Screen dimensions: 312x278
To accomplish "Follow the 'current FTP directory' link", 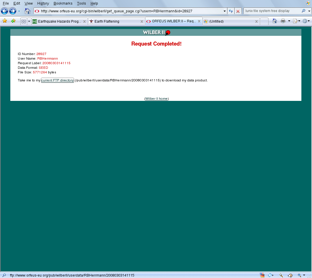I will click(x=57, y=80).
